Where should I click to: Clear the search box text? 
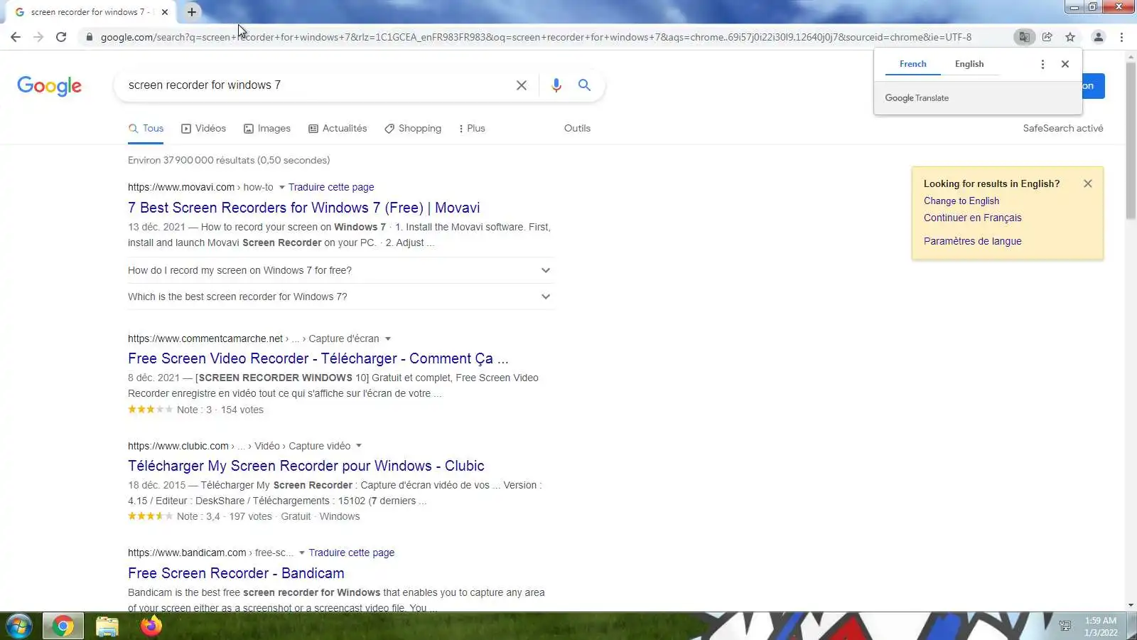(x=522, y=85)
